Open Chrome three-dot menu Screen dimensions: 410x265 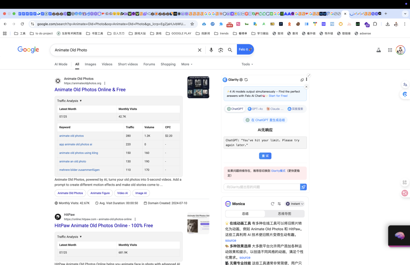[405, 24]
